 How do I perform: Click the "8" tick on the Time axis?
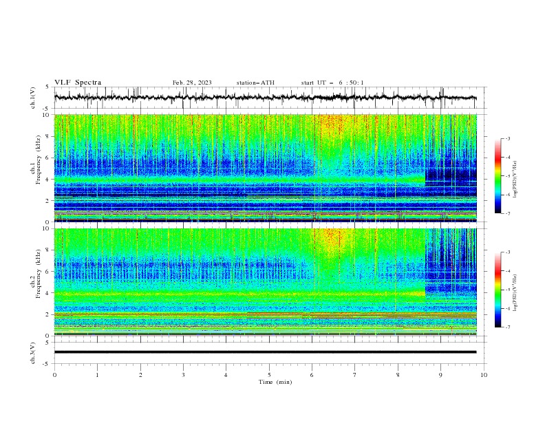click(x=398, y=375)
